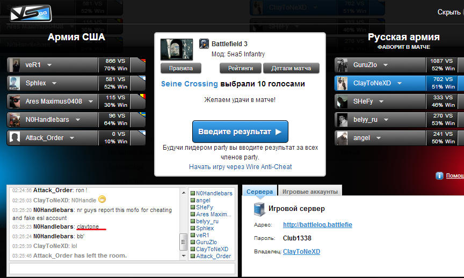The image size is (464, 278).
Task: Click the game server computer icon
Action: tap(259, 209)
